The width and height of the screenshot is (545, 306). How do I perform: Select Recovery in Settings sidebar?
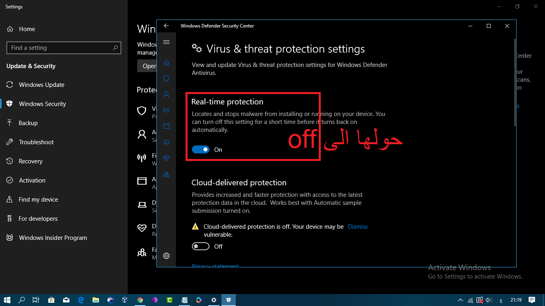64,161
